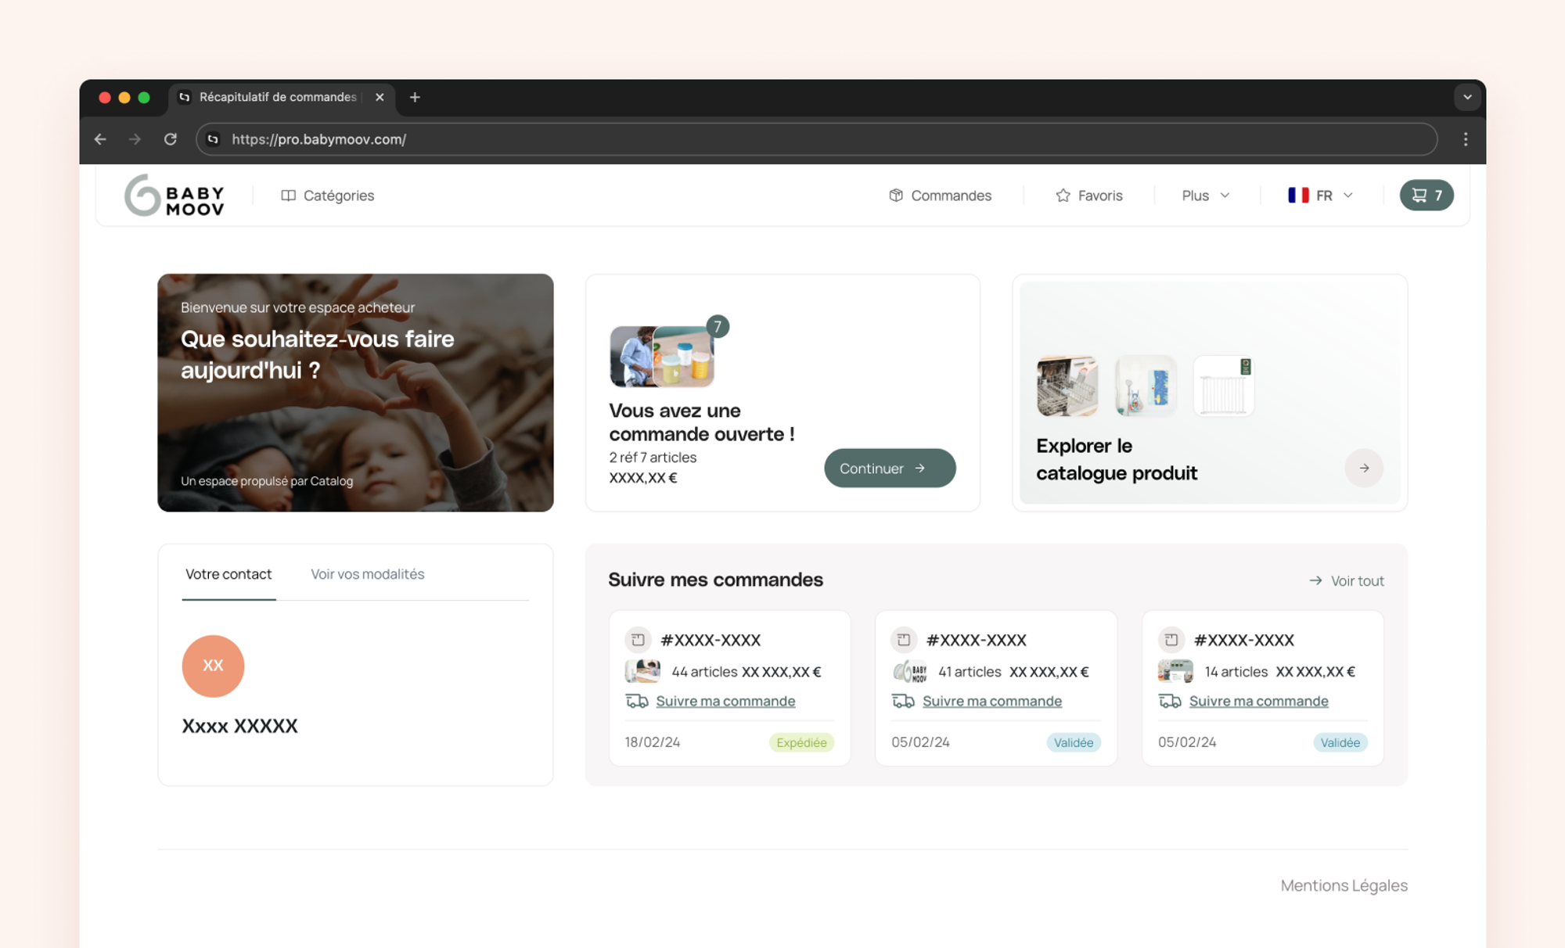This screenshot has width=1565, height=948.
Task: Expand the browser tab list chevron
Action: (x=1466, y=97)
